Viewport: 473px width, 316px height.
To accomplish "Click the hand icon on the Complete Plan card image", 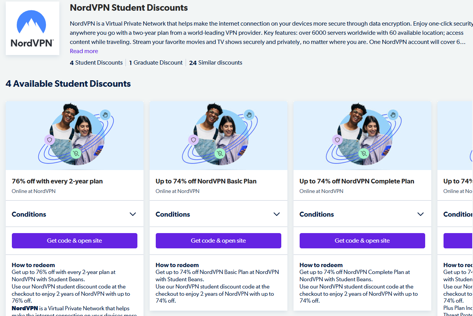I will (393, 115).
